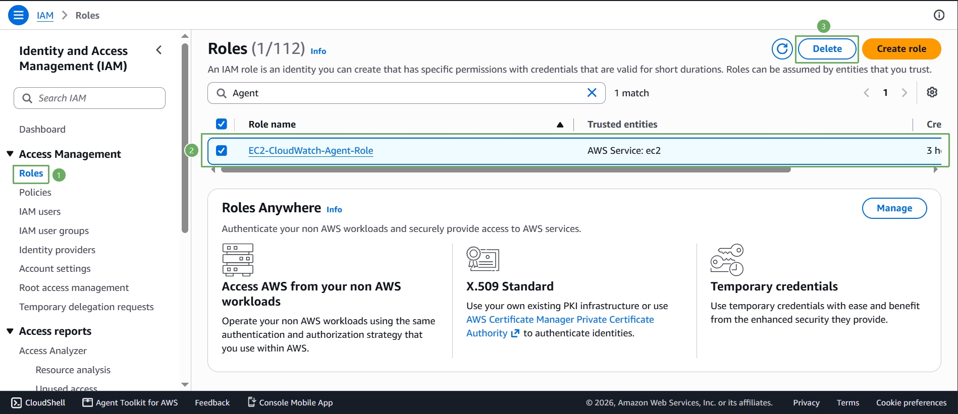
Task: Click Manage for Roles Anywhere
Action: (894, 208)
